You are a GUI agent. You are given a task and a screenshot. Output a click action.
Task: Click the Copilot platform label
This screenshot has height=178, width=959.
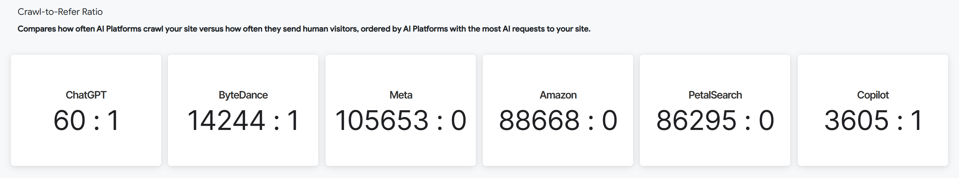[x=873, y=95]
